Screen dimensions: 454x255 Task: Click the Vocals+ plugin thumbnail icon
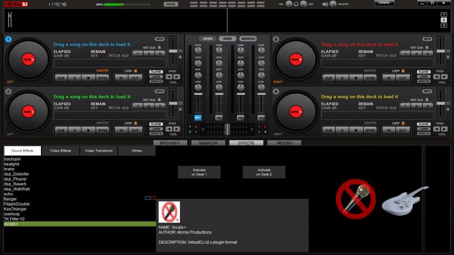[169, 212]
